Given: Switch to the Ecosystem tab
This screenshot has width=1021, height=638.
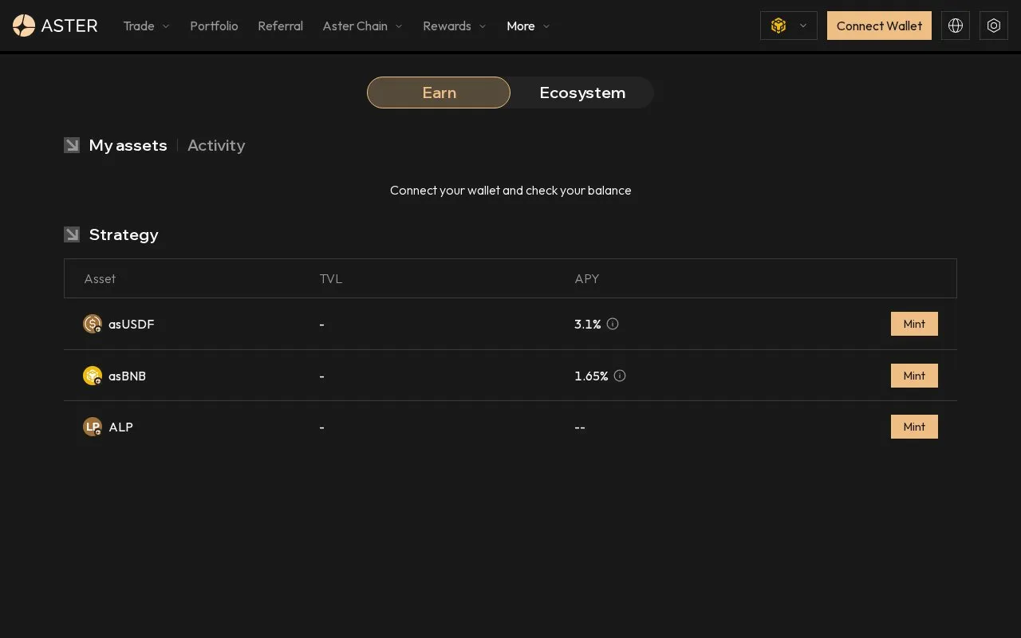Looking at the screenshot, I should [x=582, y=93].
